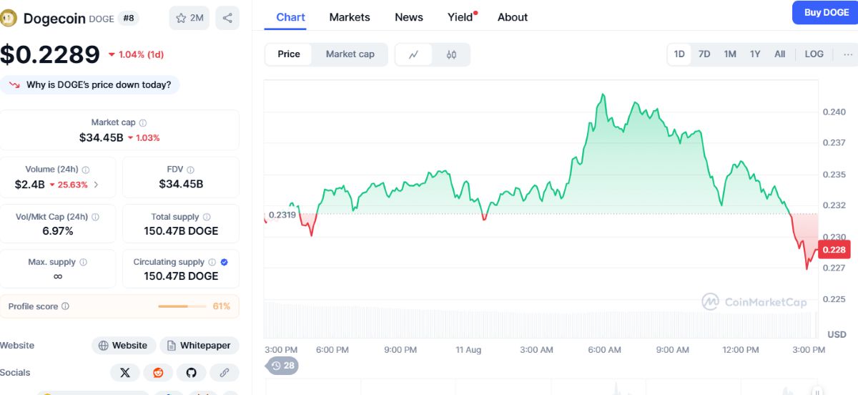Click the Buy DOGE button
The width and height of the screenshot is (858, 395).
[x=827, y=13]
